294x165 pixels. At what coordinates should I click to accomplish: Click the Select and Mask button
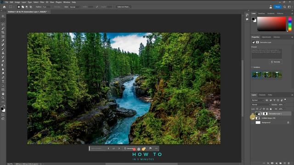click(x=124, y=7)
